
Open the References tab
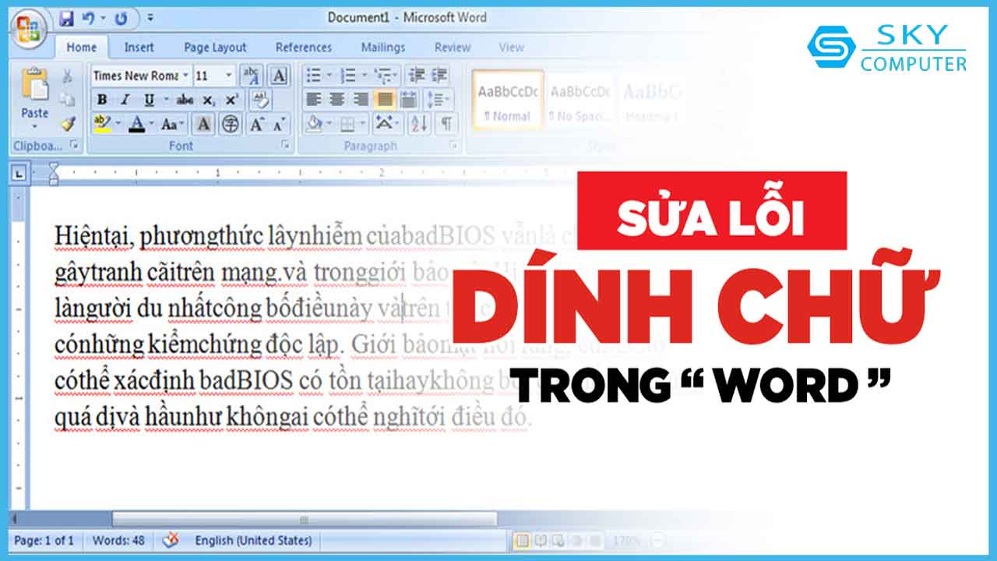(x=304, y=48)
